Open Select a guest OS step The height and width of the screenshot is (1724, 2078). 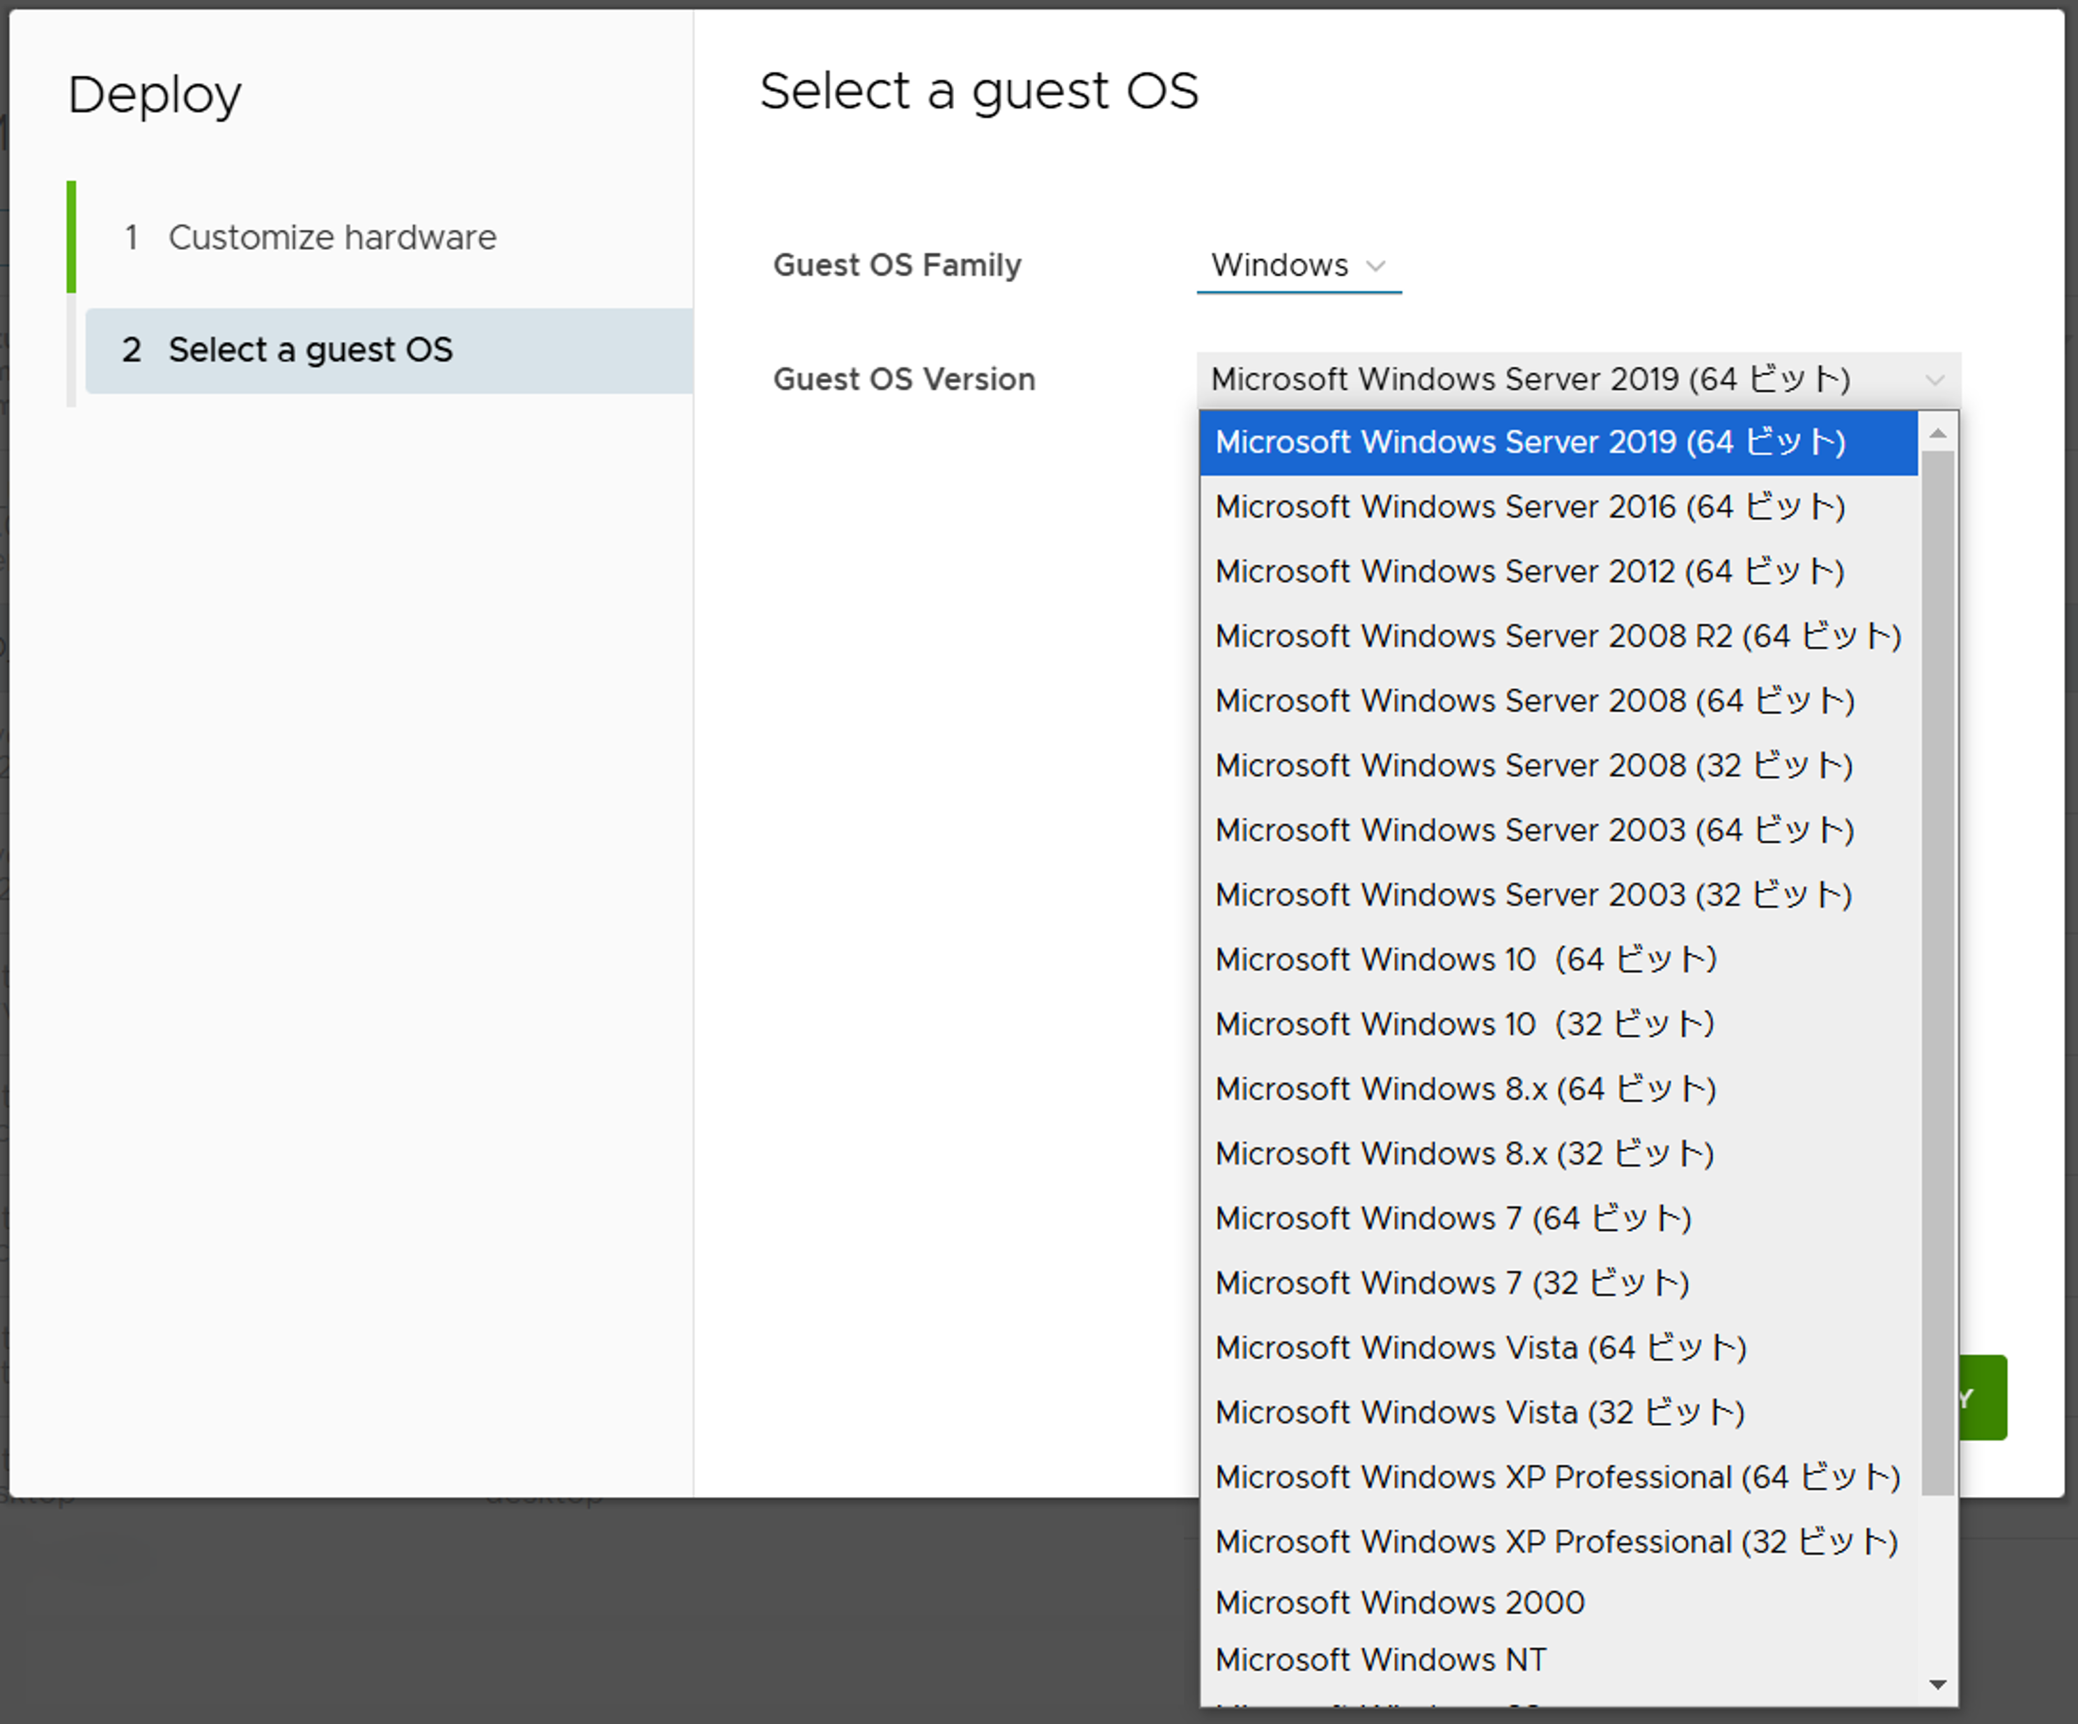[310, 350]
